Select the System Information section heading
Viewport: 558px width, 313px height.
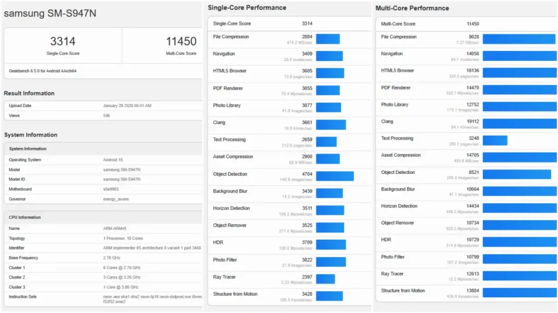31,135
